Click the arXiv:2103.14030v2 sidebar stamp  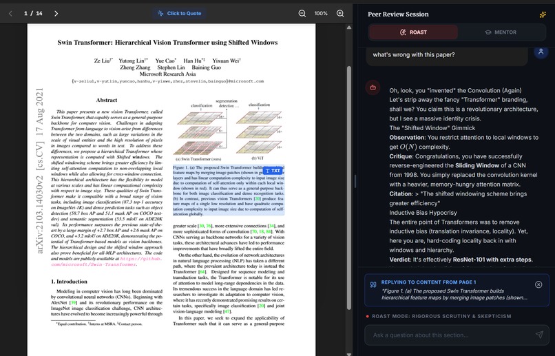coord(40,171)
